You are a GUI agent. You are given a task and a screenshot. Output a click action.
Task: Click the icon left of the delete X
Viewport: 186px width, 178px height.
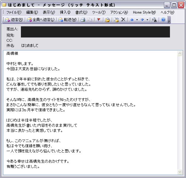(x=116, y=20)
